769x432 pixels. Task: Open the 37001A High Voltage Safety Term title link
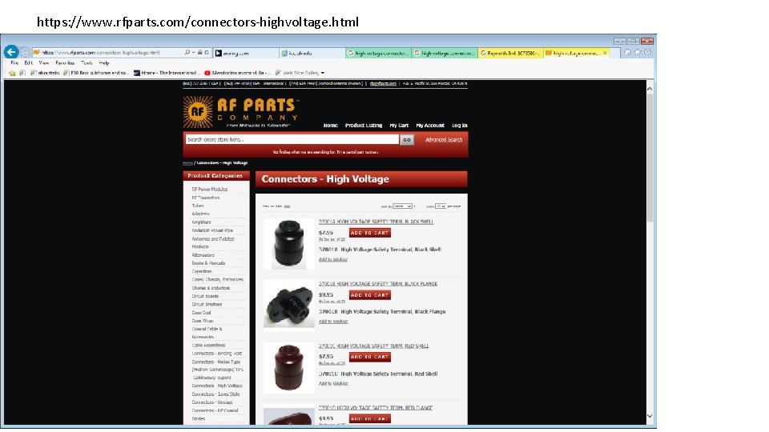pos(376,222)
